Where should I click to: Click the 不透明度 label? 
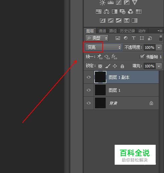pos(133,47)
